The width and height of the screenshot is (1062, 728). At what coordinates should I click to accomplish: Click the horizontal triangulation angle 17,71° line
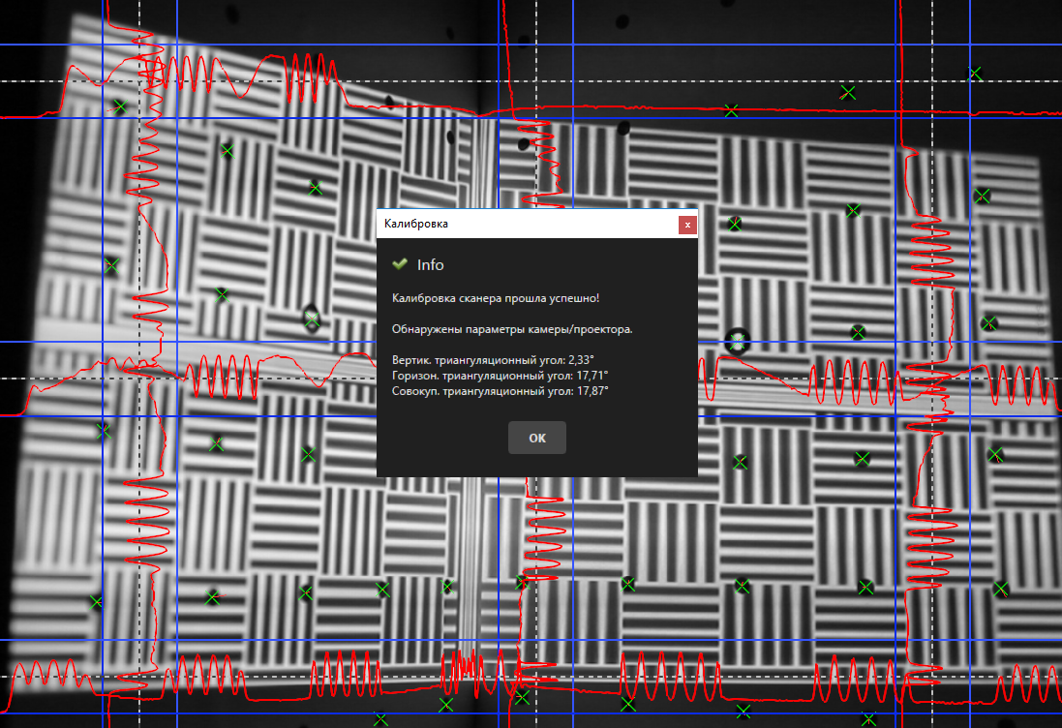coord(501,375)
